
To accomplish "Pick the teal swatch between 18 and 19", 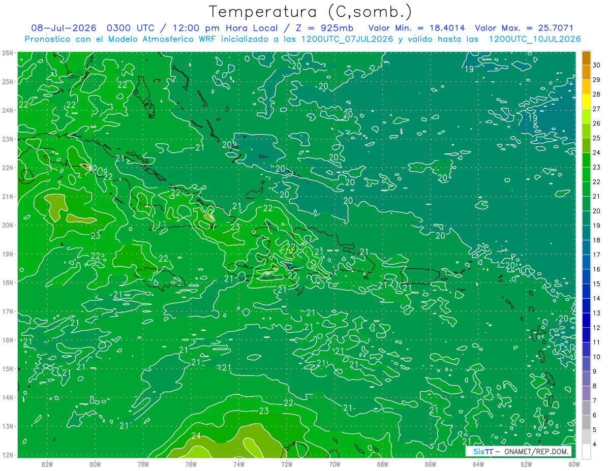I will point(586,232).
